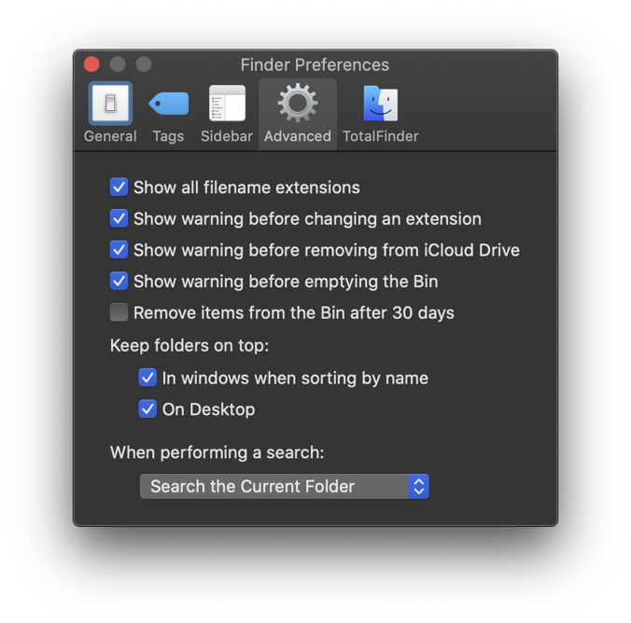The width and height of the screenshot is (631, 623).
Task: Open the Search the Current Folder dropdown
Action: tap(273, 486)
